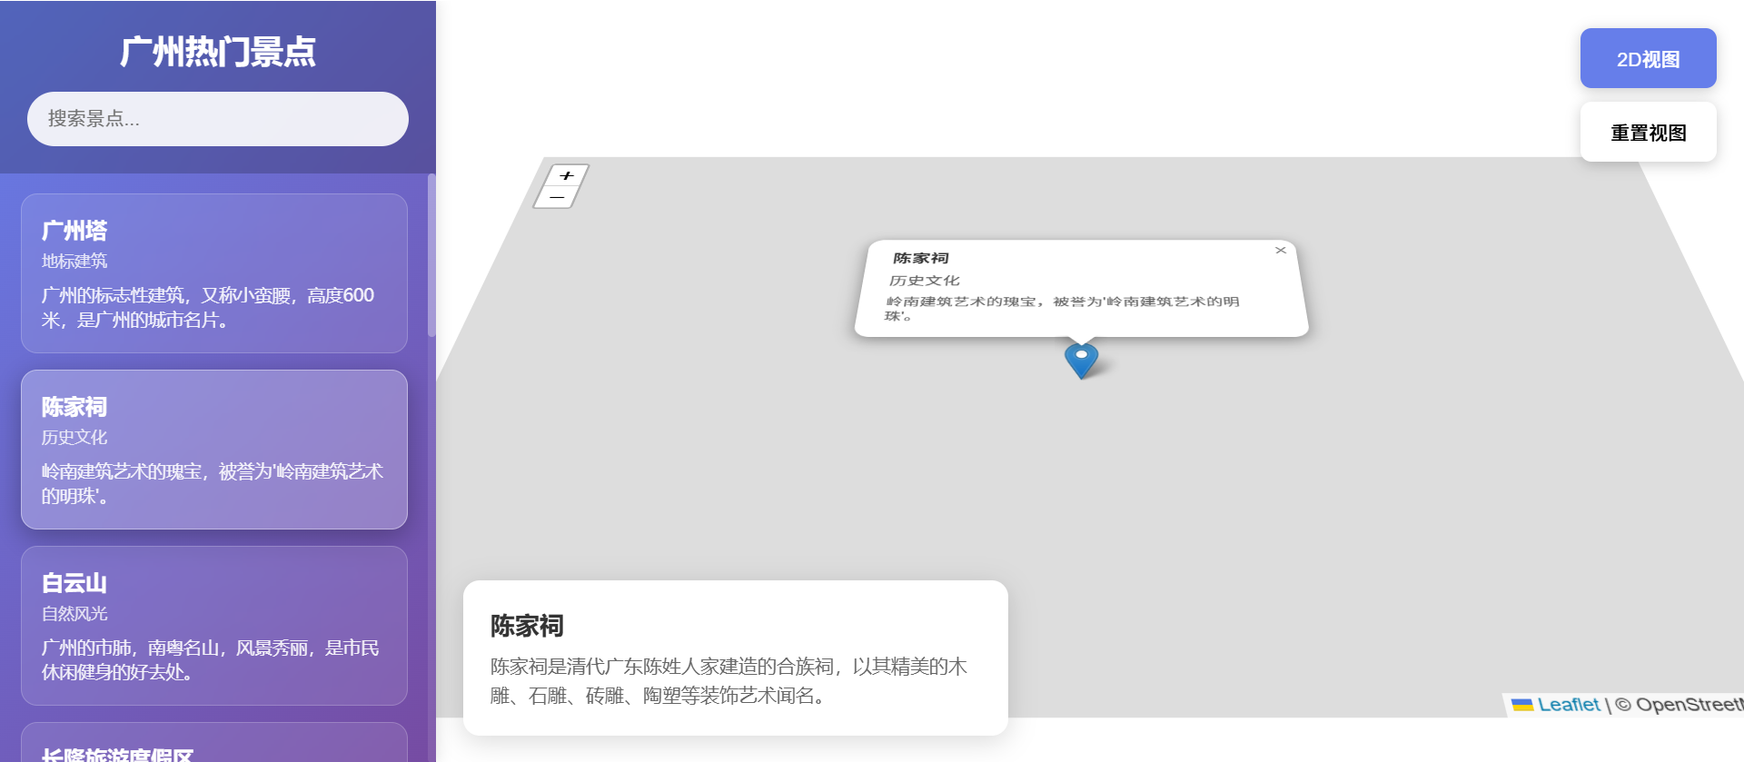Click the 陈家祠 title in bottom info panel

527,626
